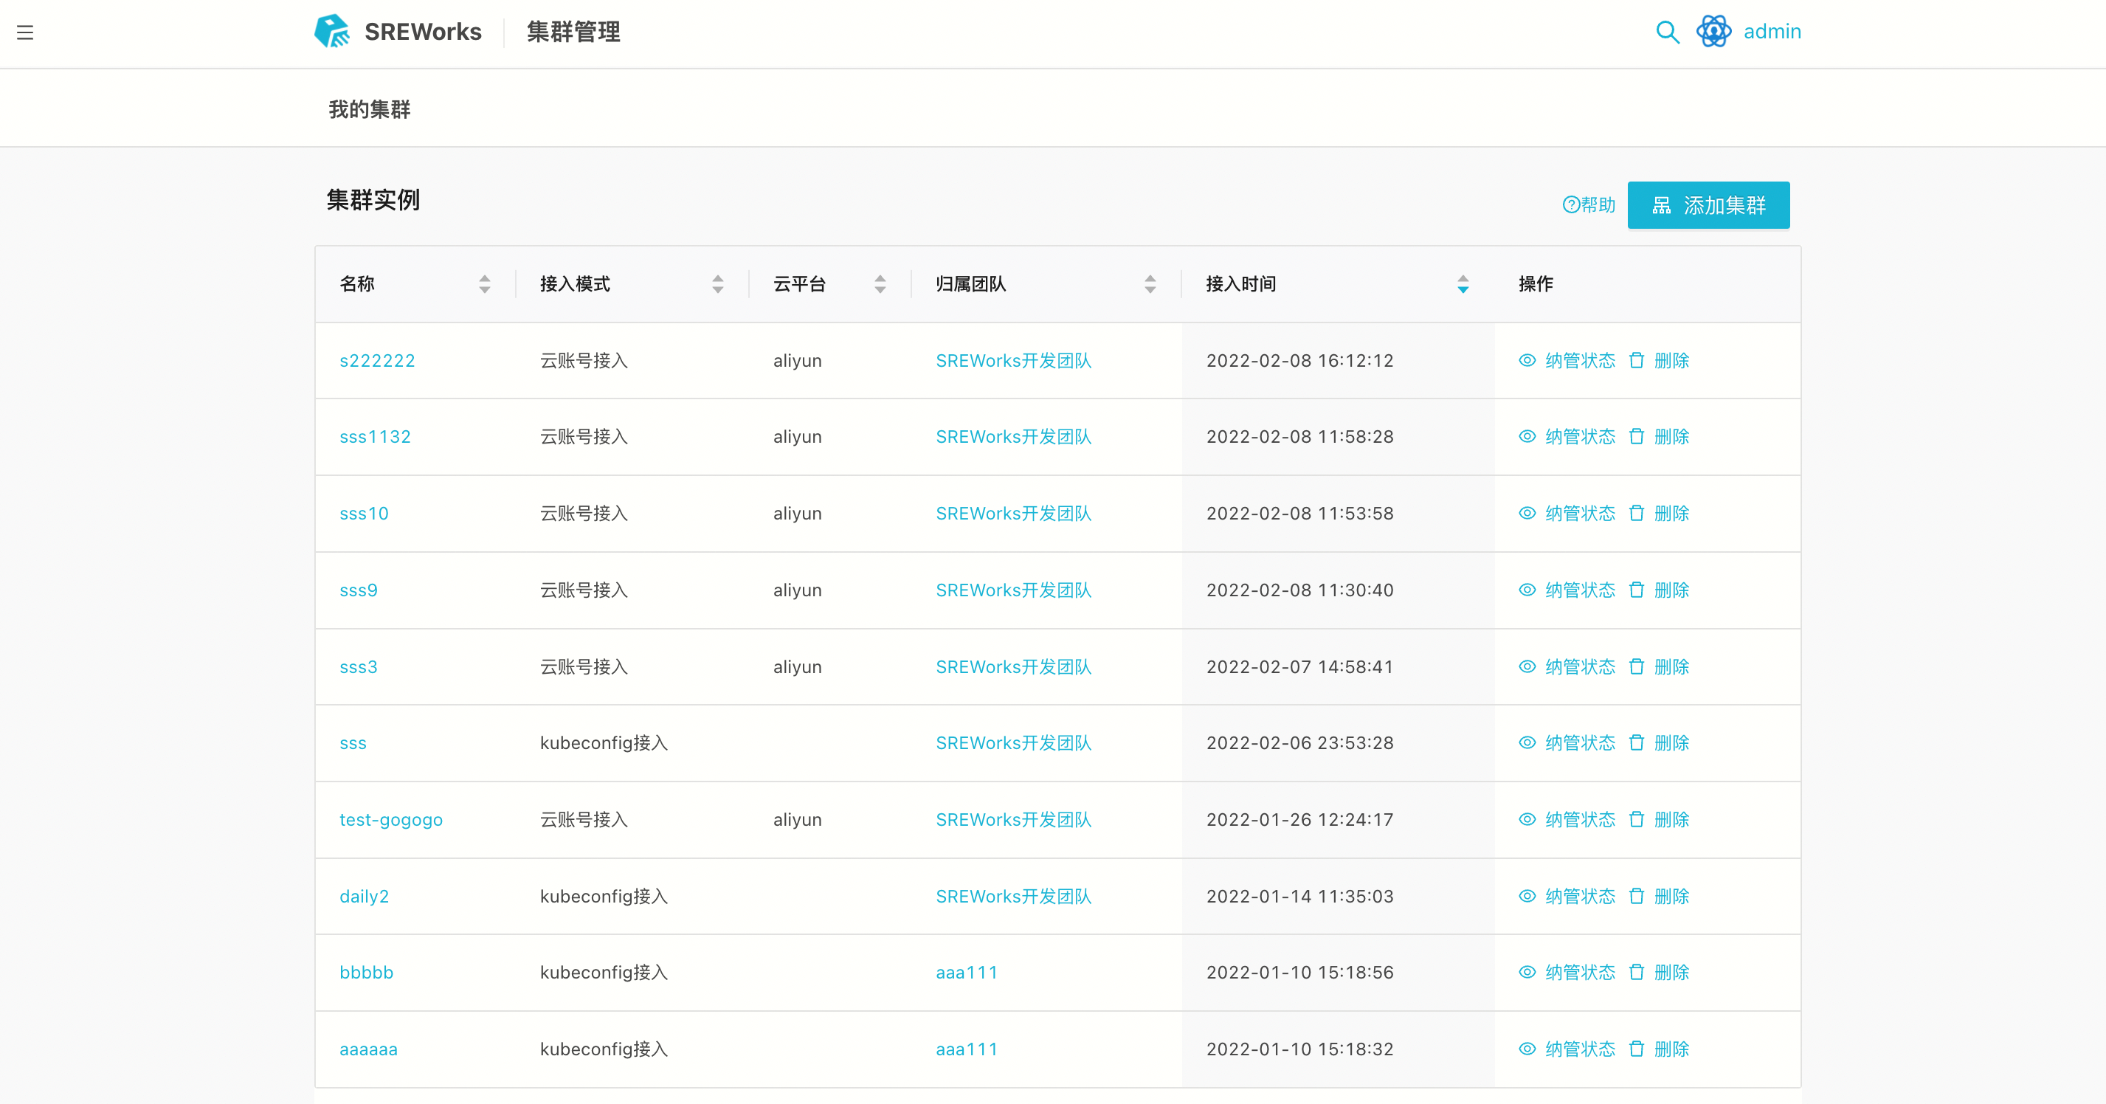The width and height of the screenshot is (2106, 1104).
Task: Click trash icon for s222222 row
Action: (1636, 361)
